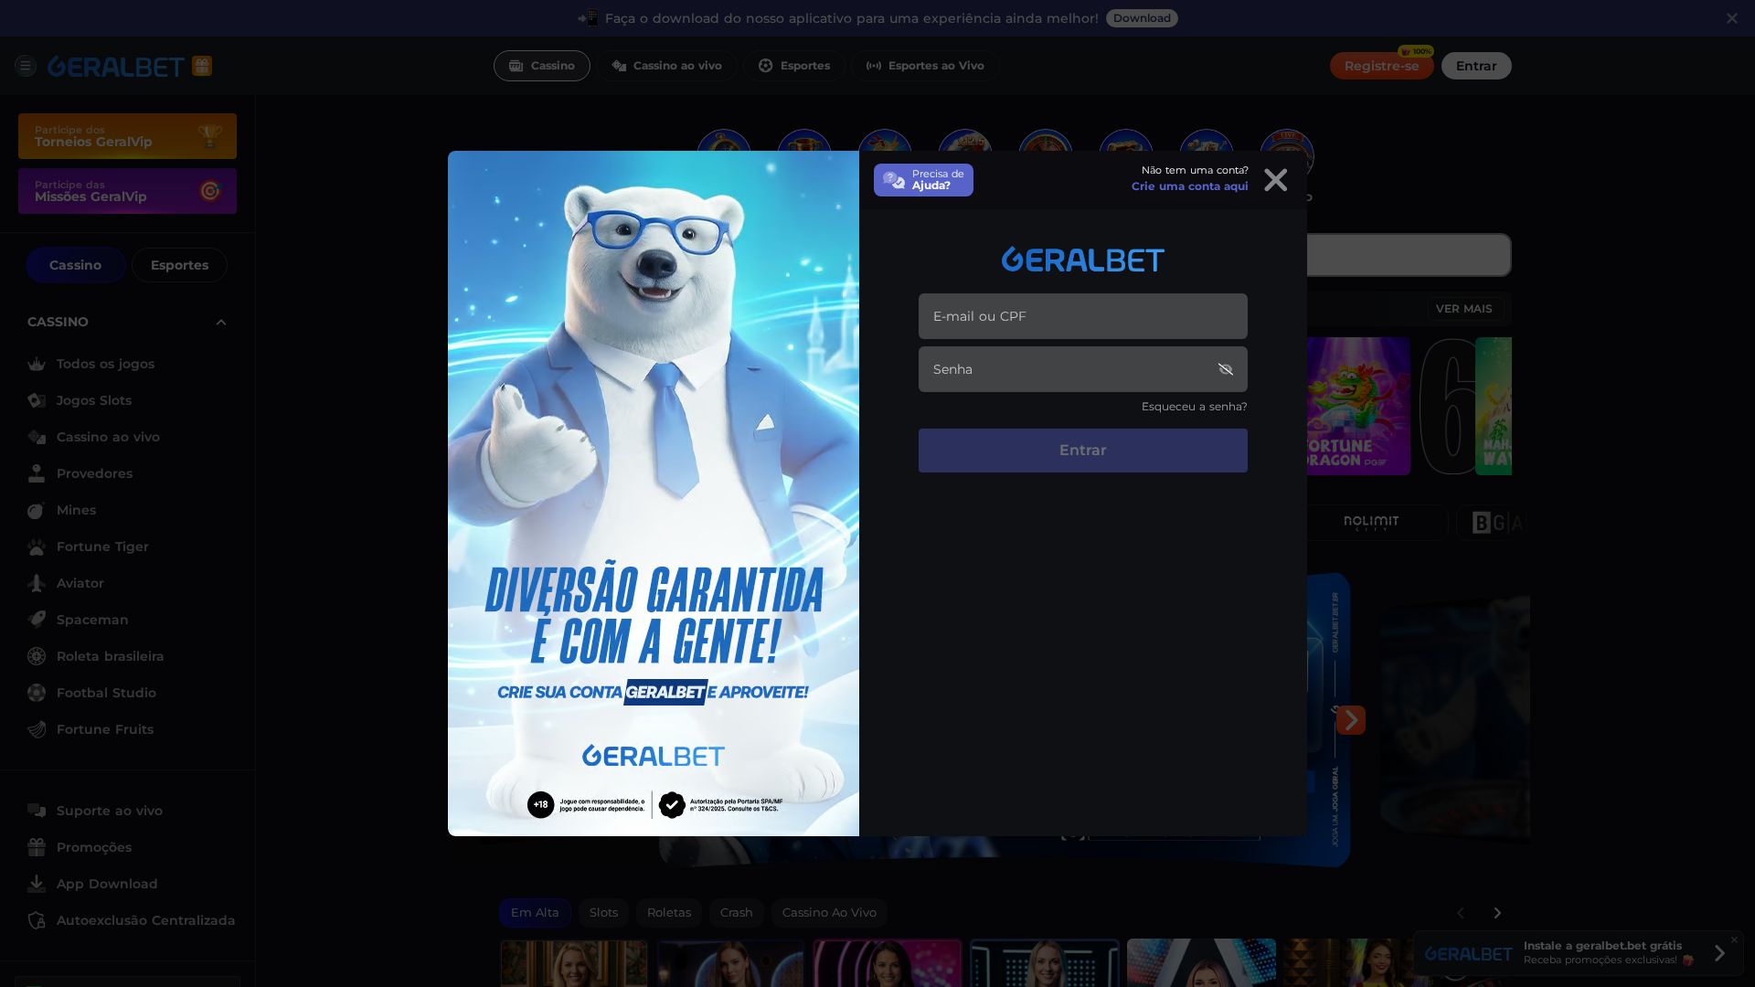Viewport: 1755px width, 987px height.
Task: Select the sidebar Esportes pill
Action: [x=179, y=265]
